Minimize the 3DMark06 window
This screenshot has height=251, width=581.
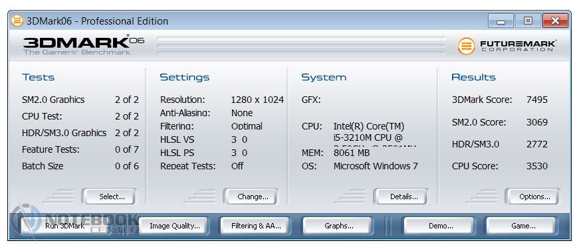501,21
